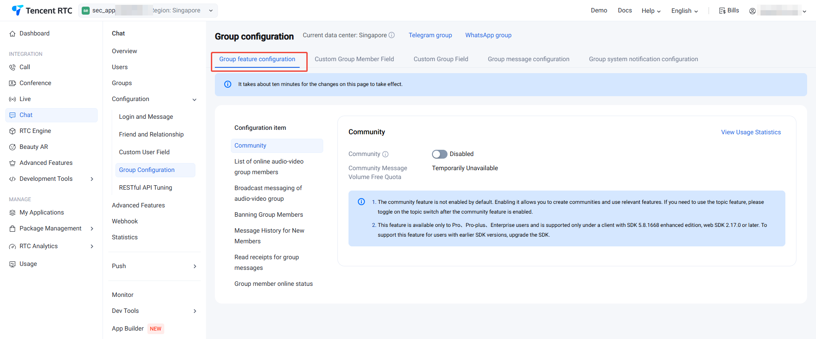Click the RTC Engine cube icon
Viewport: 816px width, 339px height.
(12, 131)
